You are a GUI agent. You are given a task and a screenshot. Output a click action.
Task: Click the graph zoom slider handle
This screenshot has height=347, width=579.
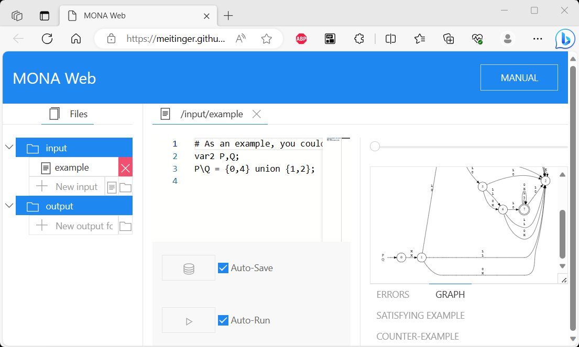pos(375,147)
